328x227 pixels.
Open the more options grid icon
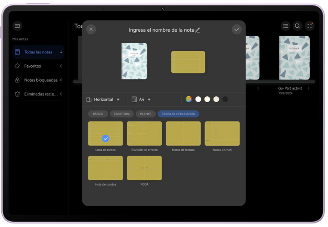[x=309, y=26]
